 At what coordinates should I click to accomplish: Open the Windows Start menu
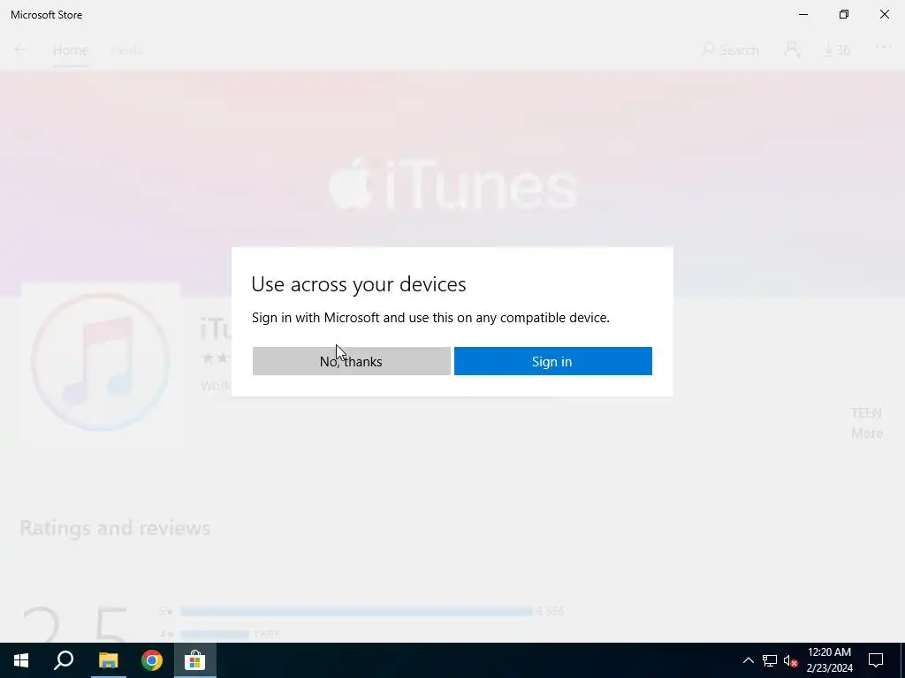pyautogui.click(x=21, y=660)
